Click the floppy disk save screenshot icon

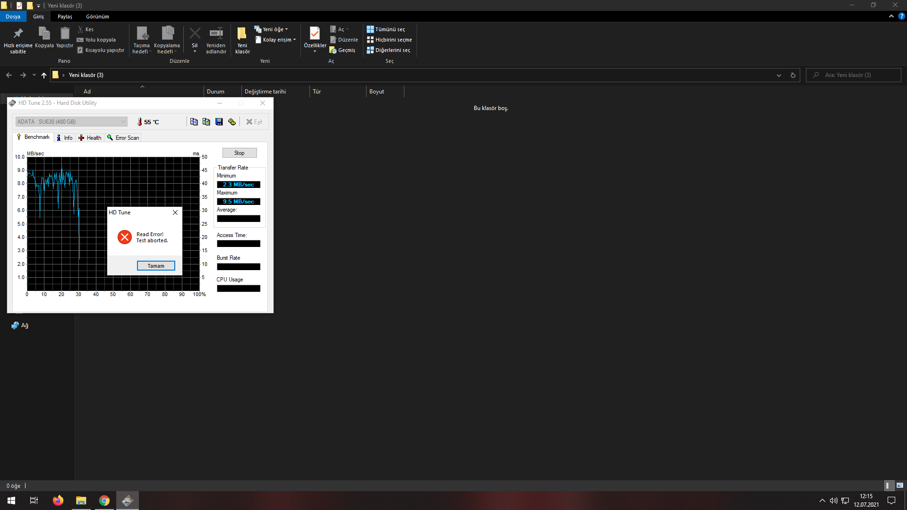point(219,122)
